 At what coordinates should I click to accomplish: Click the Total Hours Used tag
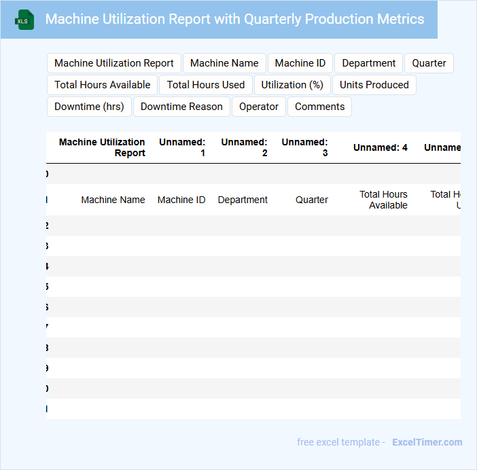pos(206,85)
